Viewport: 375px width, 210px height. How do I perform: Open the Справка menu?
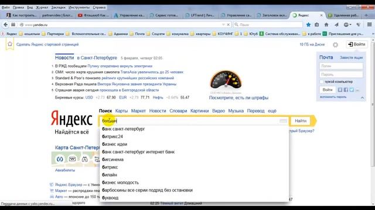pyautogui.click(x=99, y=8)
